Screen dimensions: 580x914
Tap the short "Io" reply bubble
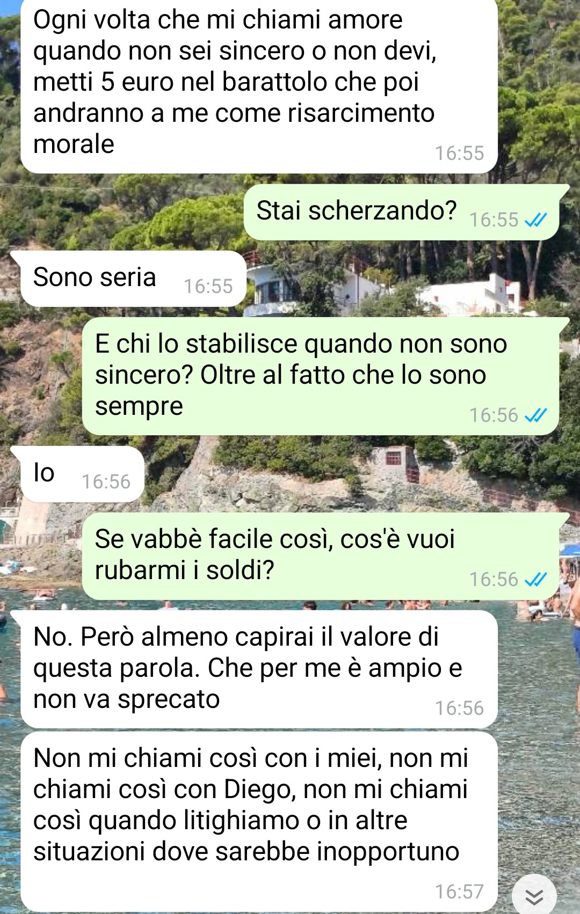[78, 474]
